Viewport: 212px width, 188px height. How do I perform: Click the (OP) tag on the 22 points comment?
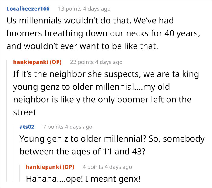55,62
